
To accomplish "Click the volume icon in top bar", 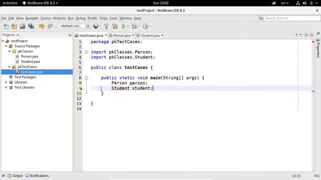I will coord(304,3).
